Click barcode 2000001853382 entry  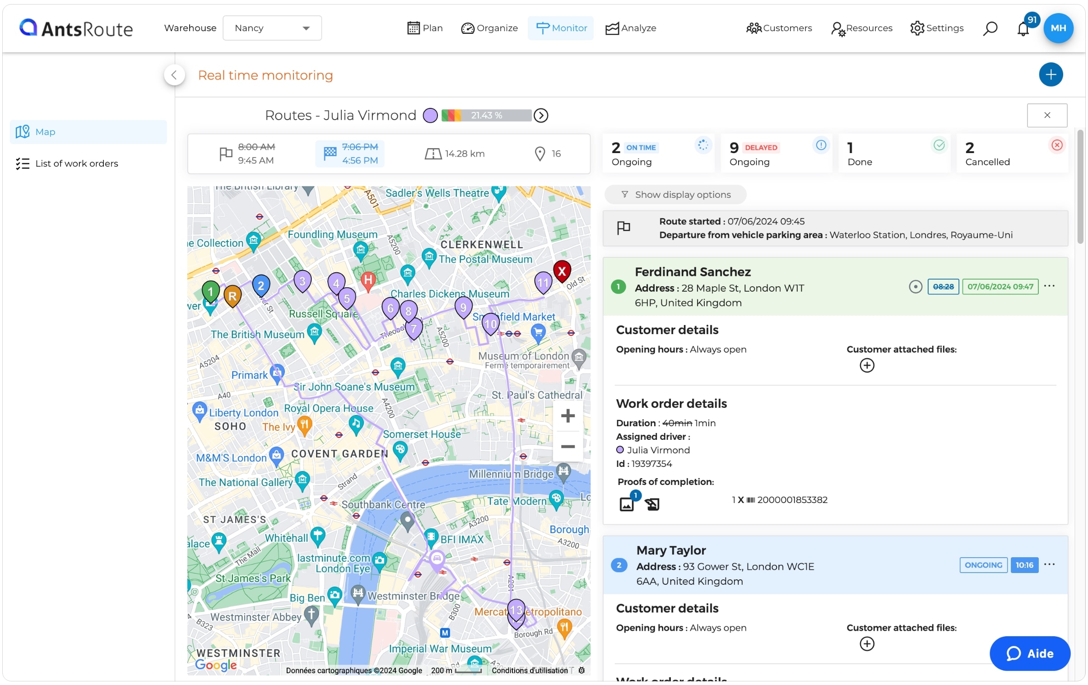coord(779,500)
